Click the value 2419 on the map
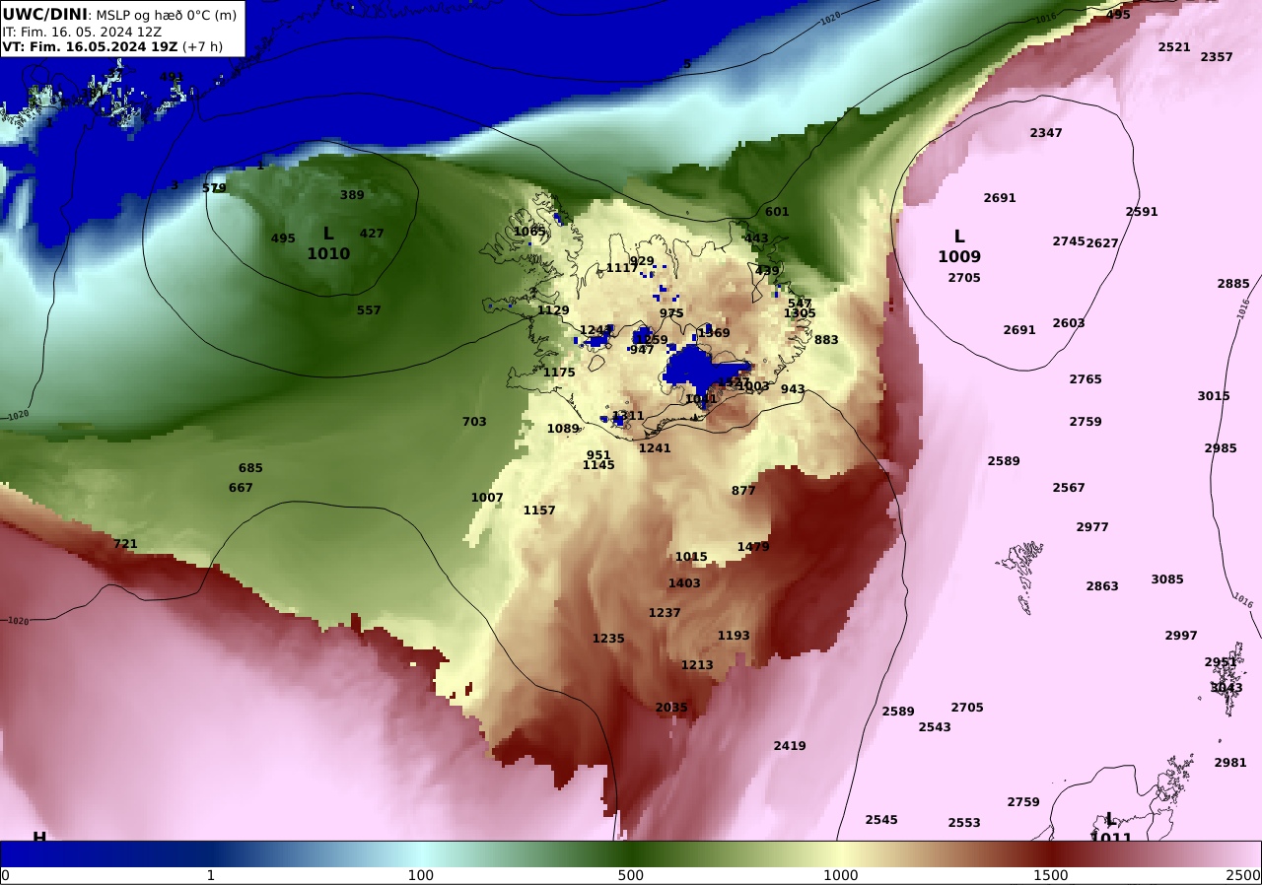This screenshot has height=885, width=1262. pyautogui.click(x=790, y=746)
